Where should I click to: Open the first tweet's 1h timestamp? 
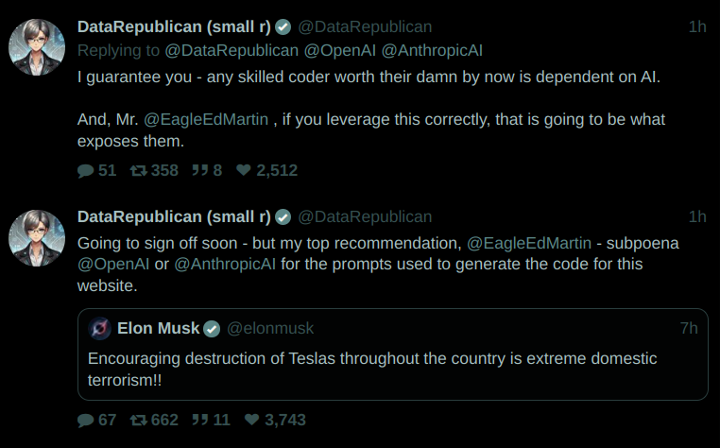(697, 27)
